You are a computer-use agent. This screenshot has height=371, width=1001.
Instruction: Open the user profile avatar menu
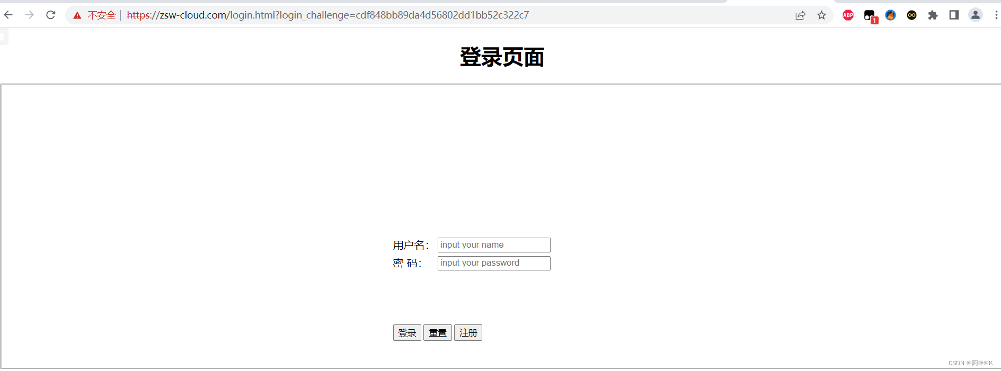(x=975, y=15)
